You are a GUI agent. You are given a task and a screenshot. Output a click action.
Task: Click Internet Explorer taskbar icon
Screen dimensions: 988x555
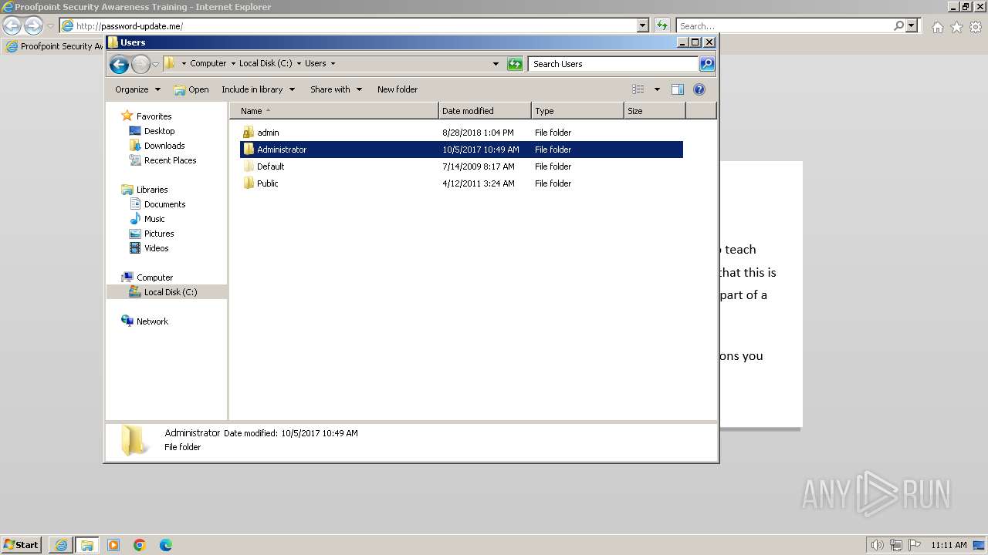pos(61,545)
